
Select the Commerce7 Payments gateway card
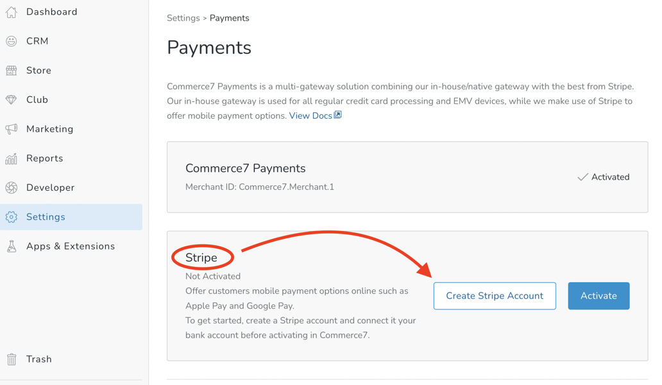pos(407,177)
